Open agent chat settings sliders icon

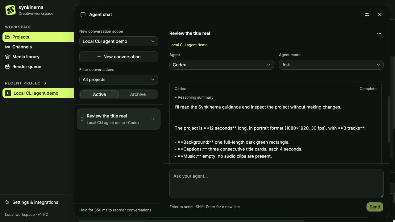click(x=367, y=14)
